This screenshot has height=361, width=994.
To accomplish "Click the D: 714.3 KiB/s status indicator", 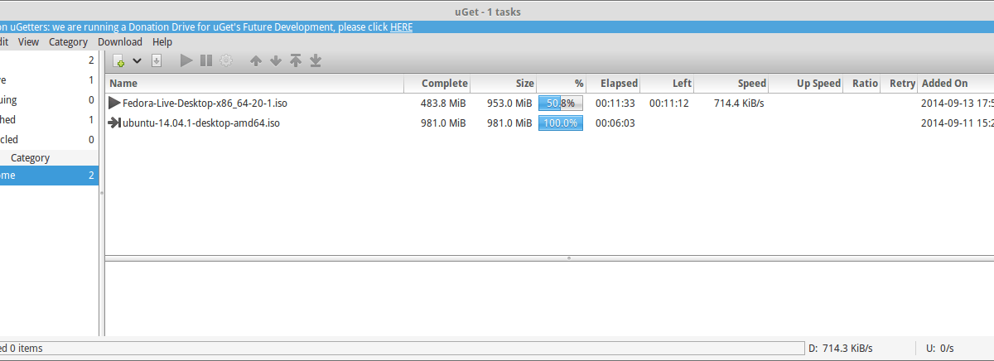I will click(x=840, y=349).
